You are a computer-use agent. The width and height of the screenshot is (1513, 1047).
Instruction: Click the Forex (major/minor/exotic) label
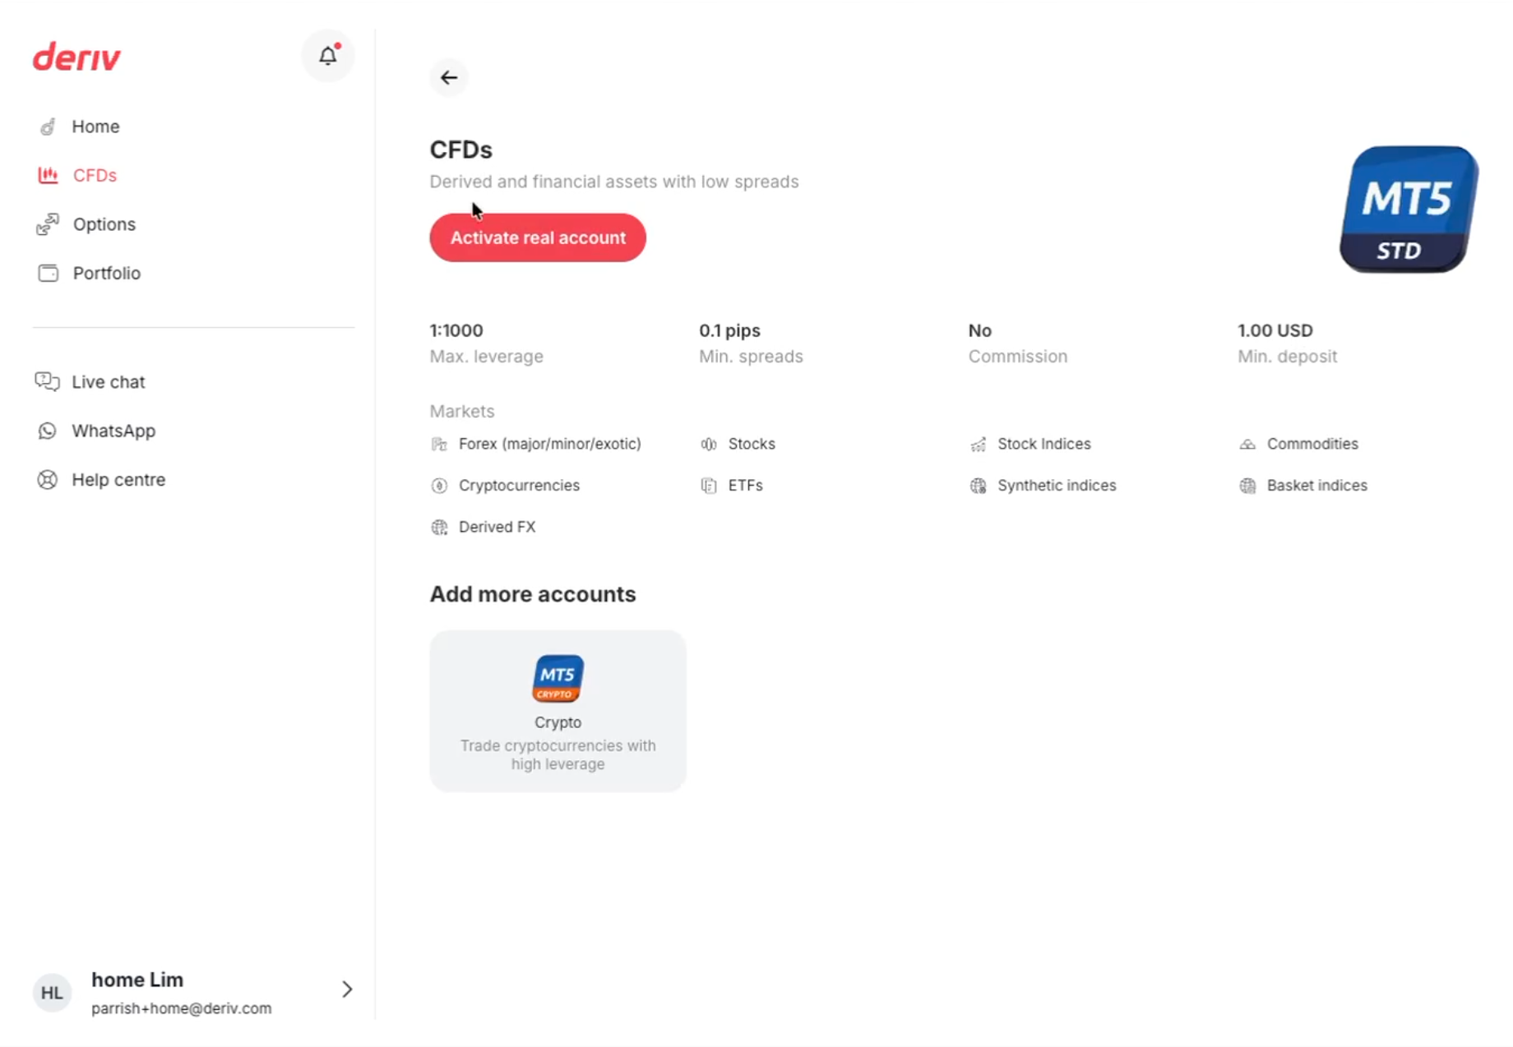click(x=550, y=444)
